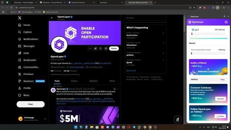The height and width of the screenshot is (130, 231).
Task: Open the 122.4K Followers list
Action: [70, 71]
